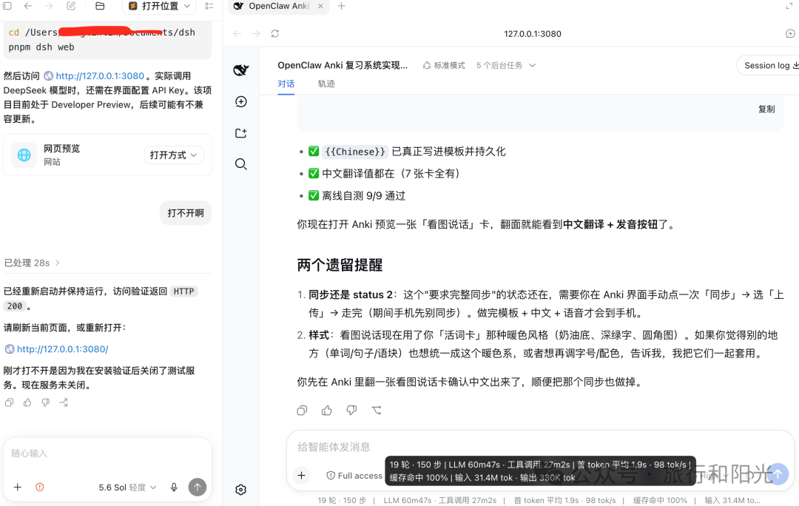The height and width of the screenshot is (506, 799).
Task: Dislike the left chat reply about HTTP 200
Action: tap(45, 402)
